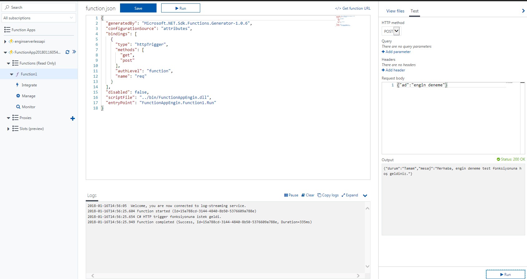
Task: Click the output response text
Action: [x=452, y=171]
